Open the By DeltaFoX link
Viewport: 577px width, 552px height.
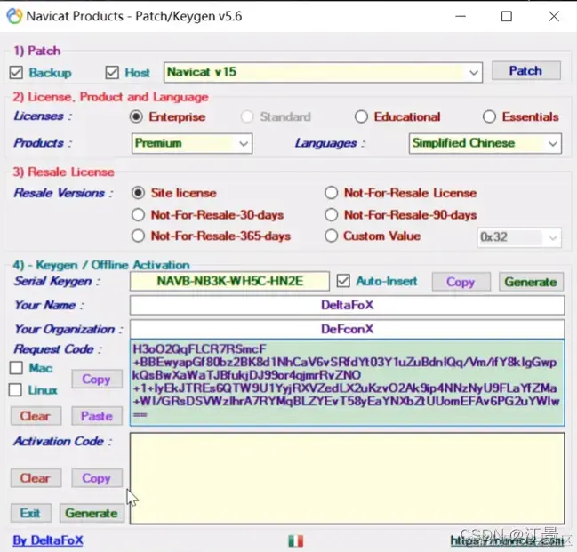pos(48,540)
